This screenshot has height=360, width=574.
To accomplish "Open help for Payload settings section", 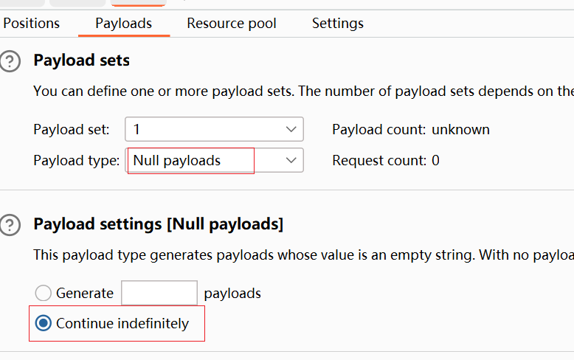I will [x=10, y=224].
